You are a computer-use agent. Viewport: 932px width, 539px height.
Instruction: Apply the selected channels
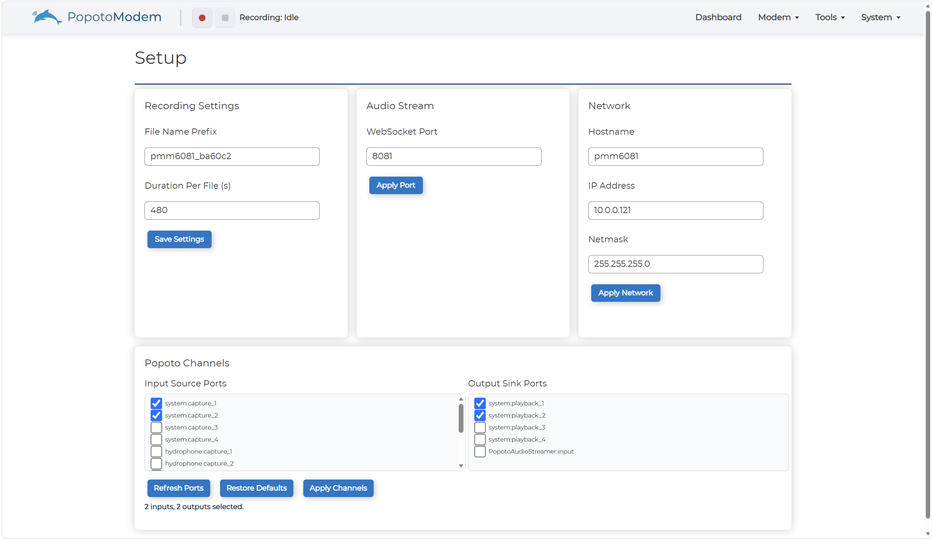pyautogui.click(x=338, y=488)
